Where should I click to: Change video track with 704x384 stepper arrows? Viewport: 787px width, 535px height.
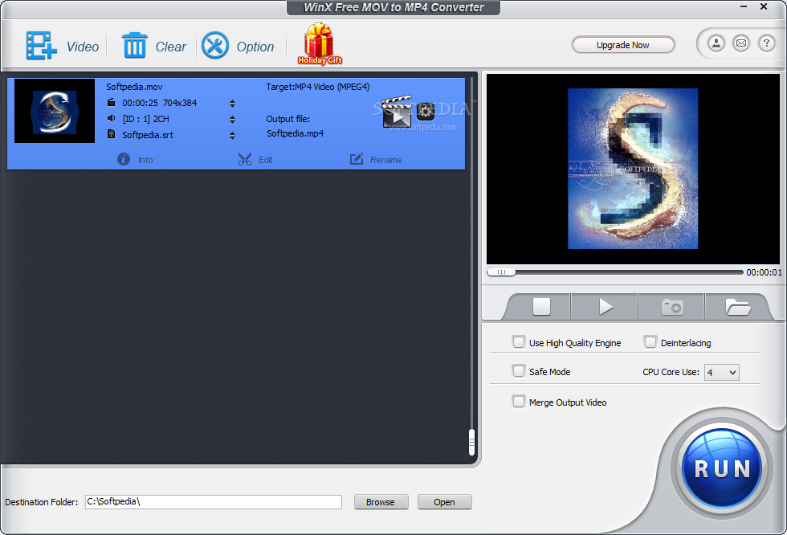[x=232, y=104]
